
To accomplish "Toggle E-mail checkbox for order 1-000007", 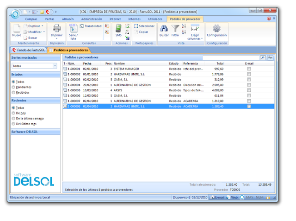I will (x=249, y=101).
